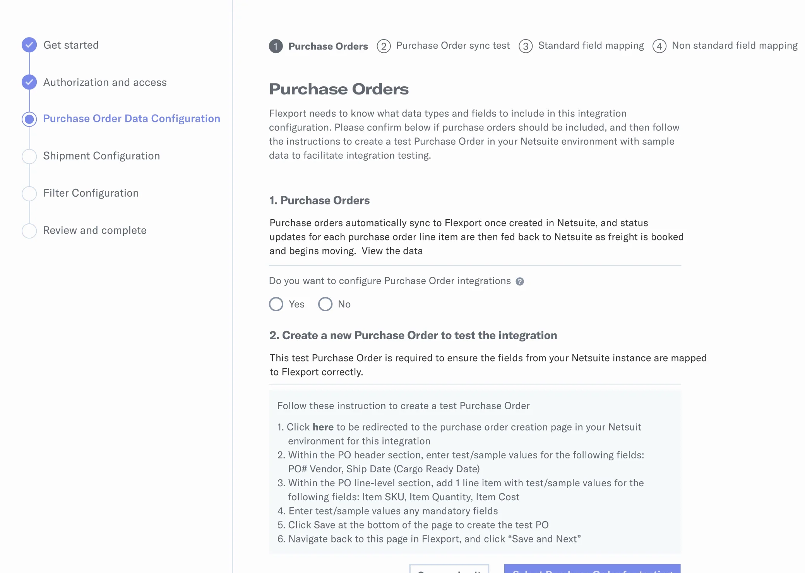Click the Authorization and access checkmark icon
805x573 pixels.
(x=29, y=82)
